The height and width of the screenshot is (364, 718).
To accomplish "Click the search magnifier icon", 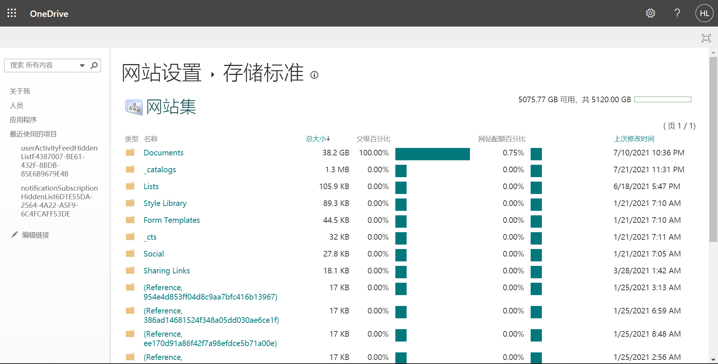I will 94,65.
